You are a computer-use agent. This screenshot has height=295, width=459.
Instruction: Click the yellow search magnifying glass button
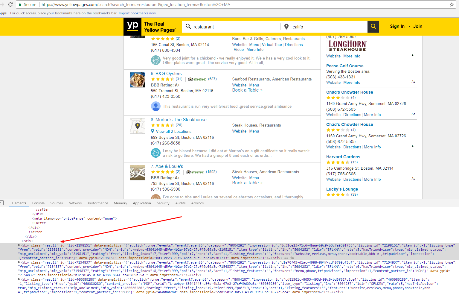point(373,27)
